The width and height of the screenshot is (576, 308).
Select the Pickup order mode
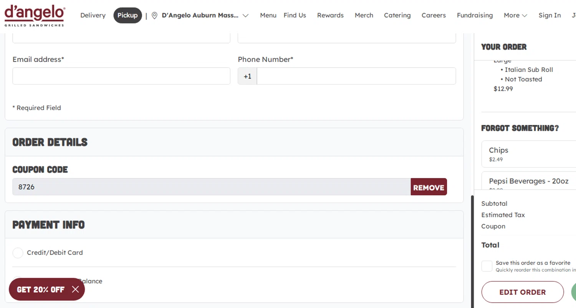click(x=127, y=15)
